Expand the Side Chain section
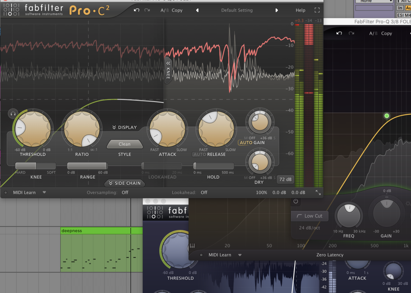This screenshot has height=293, width=411. click(x=124, y=183)
